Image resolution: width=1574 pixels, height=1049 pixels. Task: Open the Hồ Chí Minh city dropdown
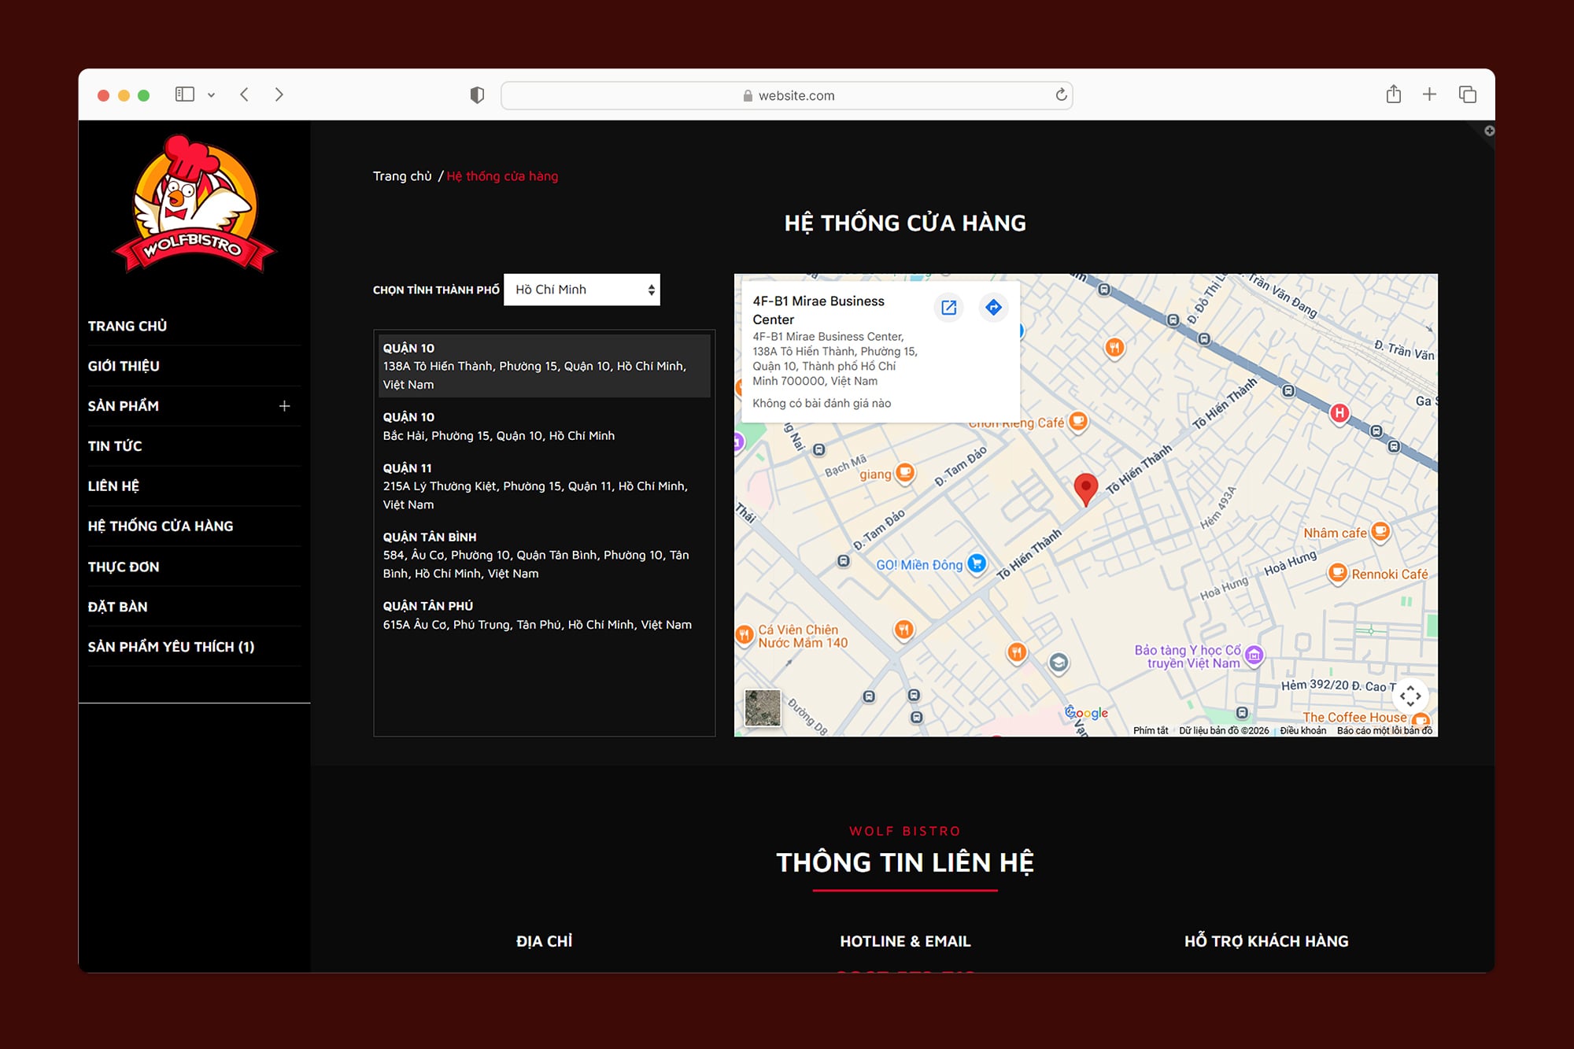tap(582, 290)
